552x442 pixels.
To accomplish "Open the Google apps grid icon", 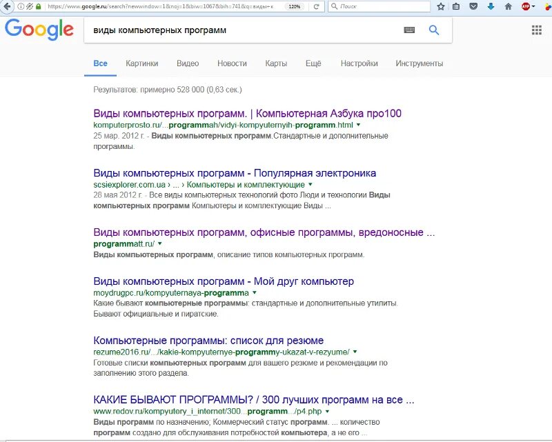I will click(x=537, y=30).
